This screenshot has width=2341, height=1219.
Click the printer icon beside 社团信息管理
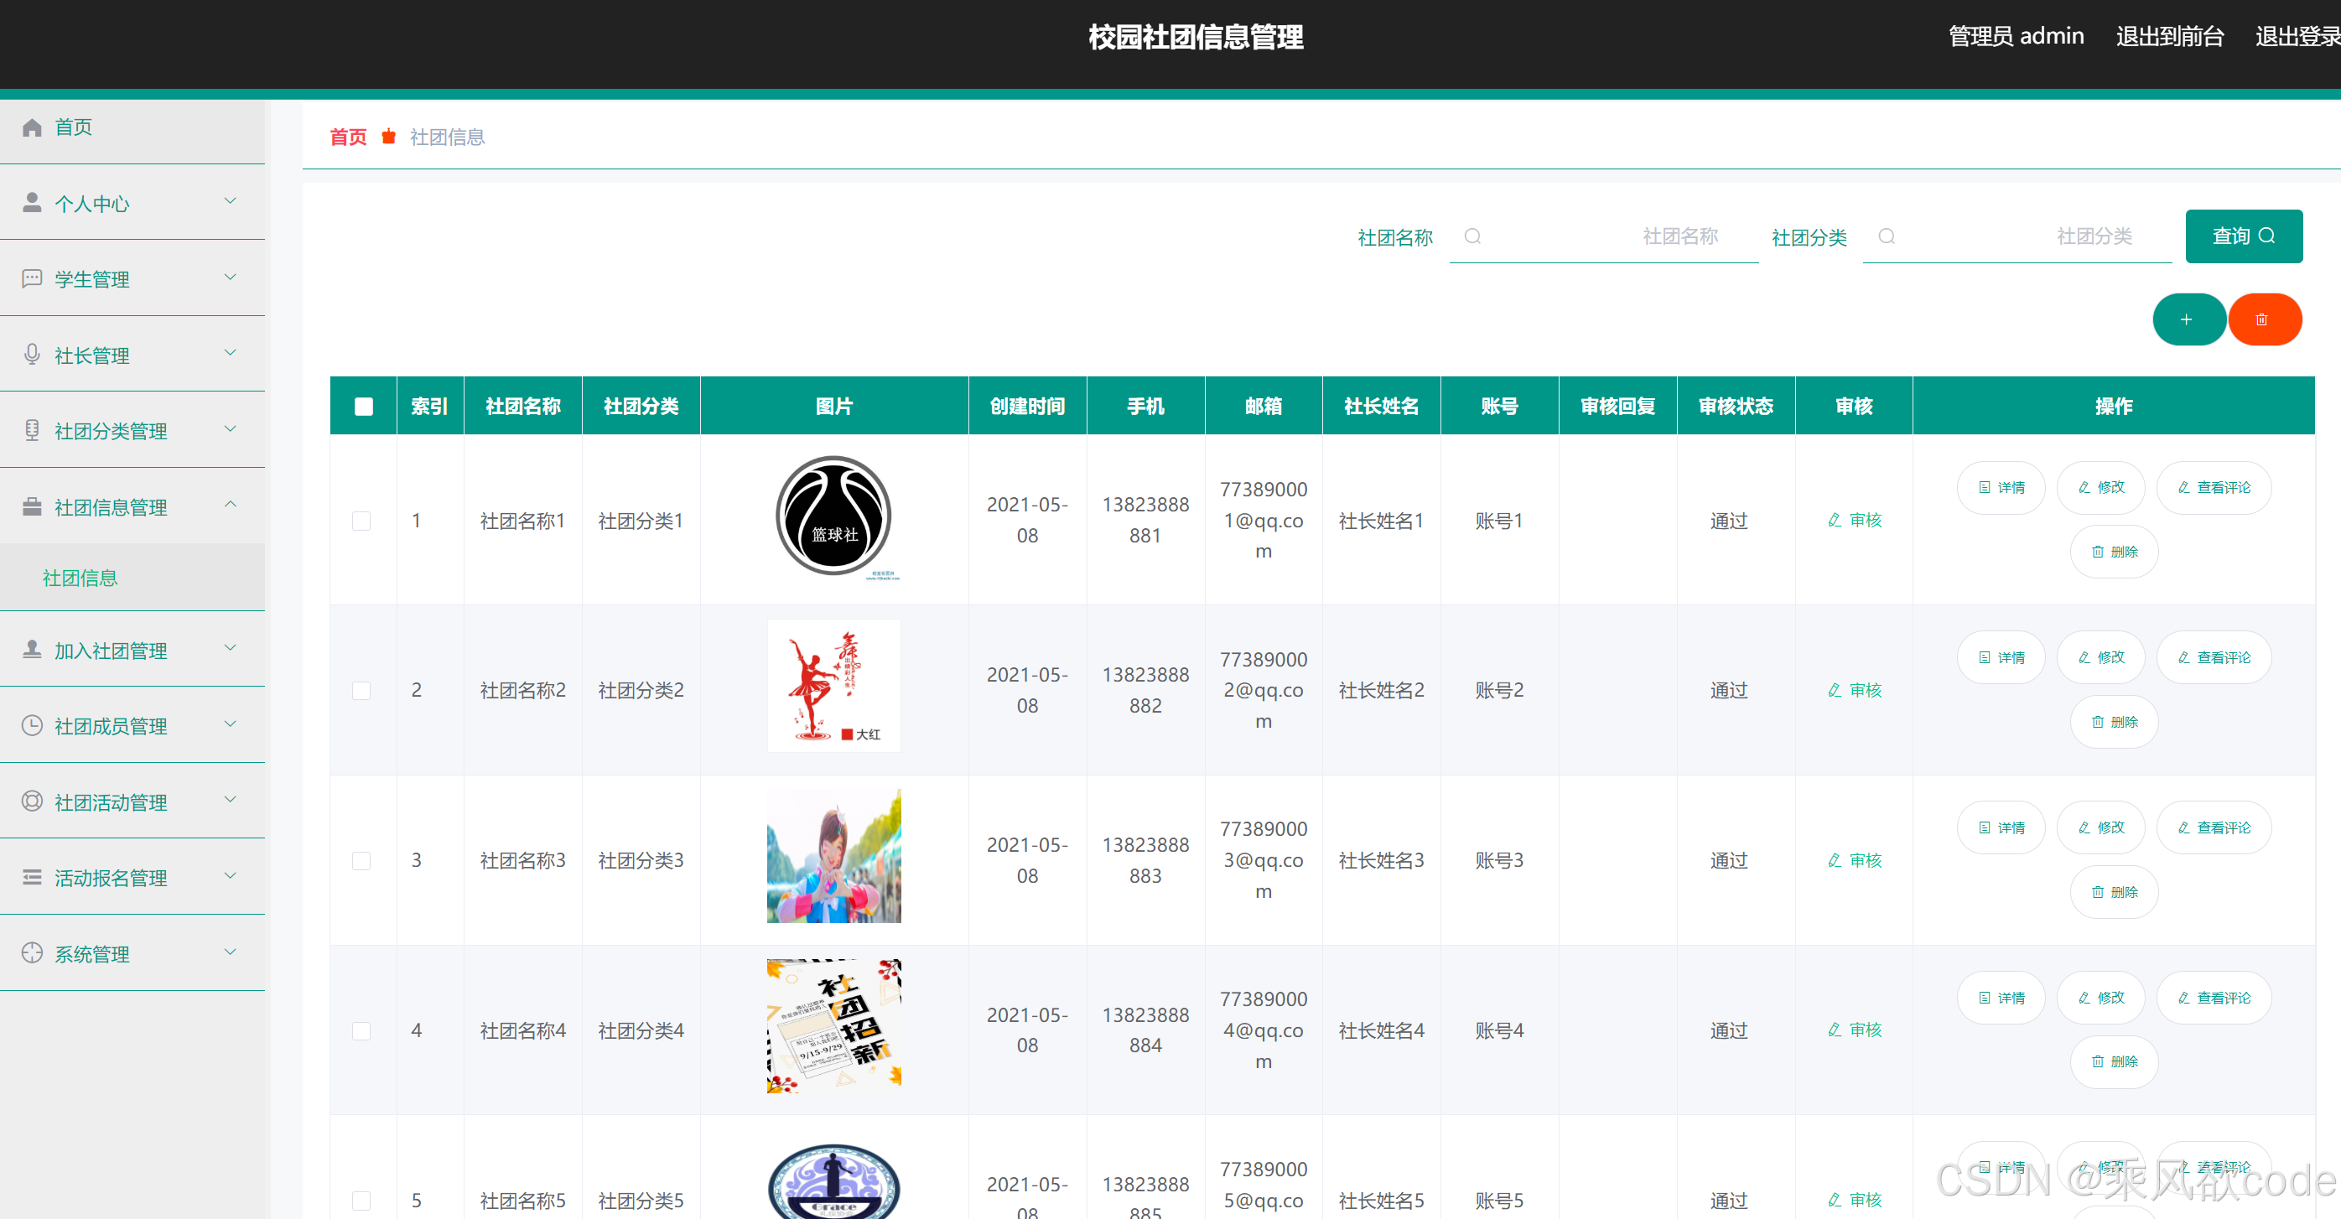tap(33, 506)
